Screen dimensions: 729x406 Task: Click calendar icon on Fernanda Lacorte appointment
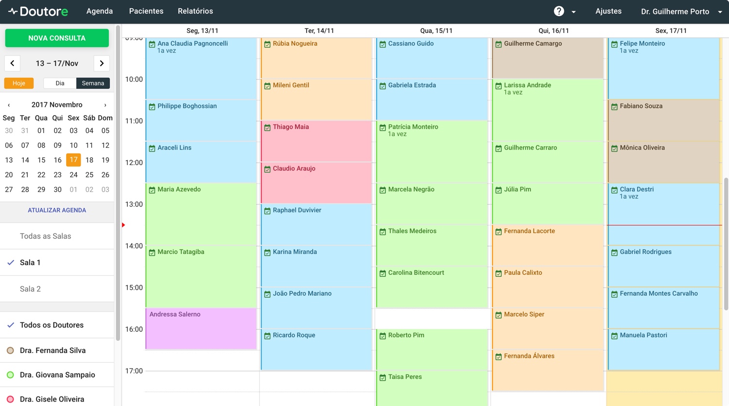(x=499, y=232)
